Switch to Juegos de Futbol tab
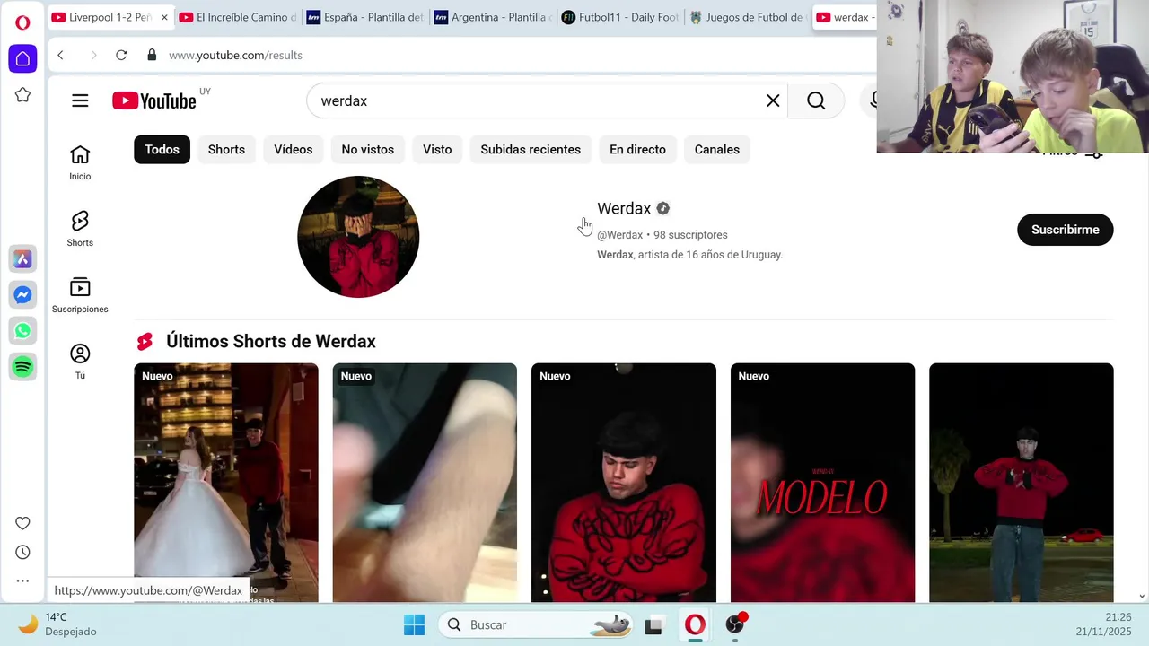Viewport: 1149px width, 646px height. click(x=748, y=17)
